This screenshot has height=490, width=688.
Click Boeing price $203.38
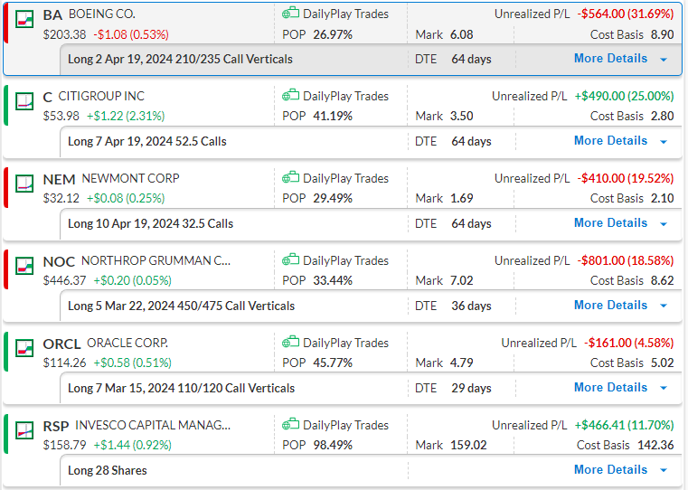[64, 34]
